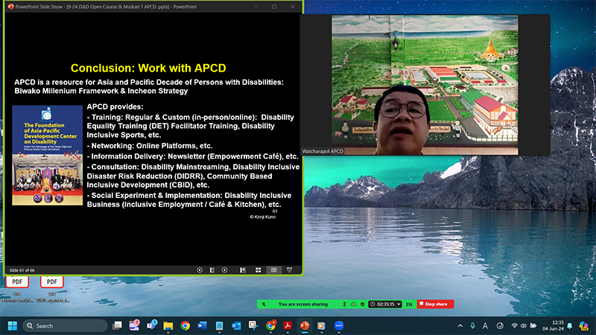
Task: Launch Google Chrome next to File Explorer
Action: (185, 326)
